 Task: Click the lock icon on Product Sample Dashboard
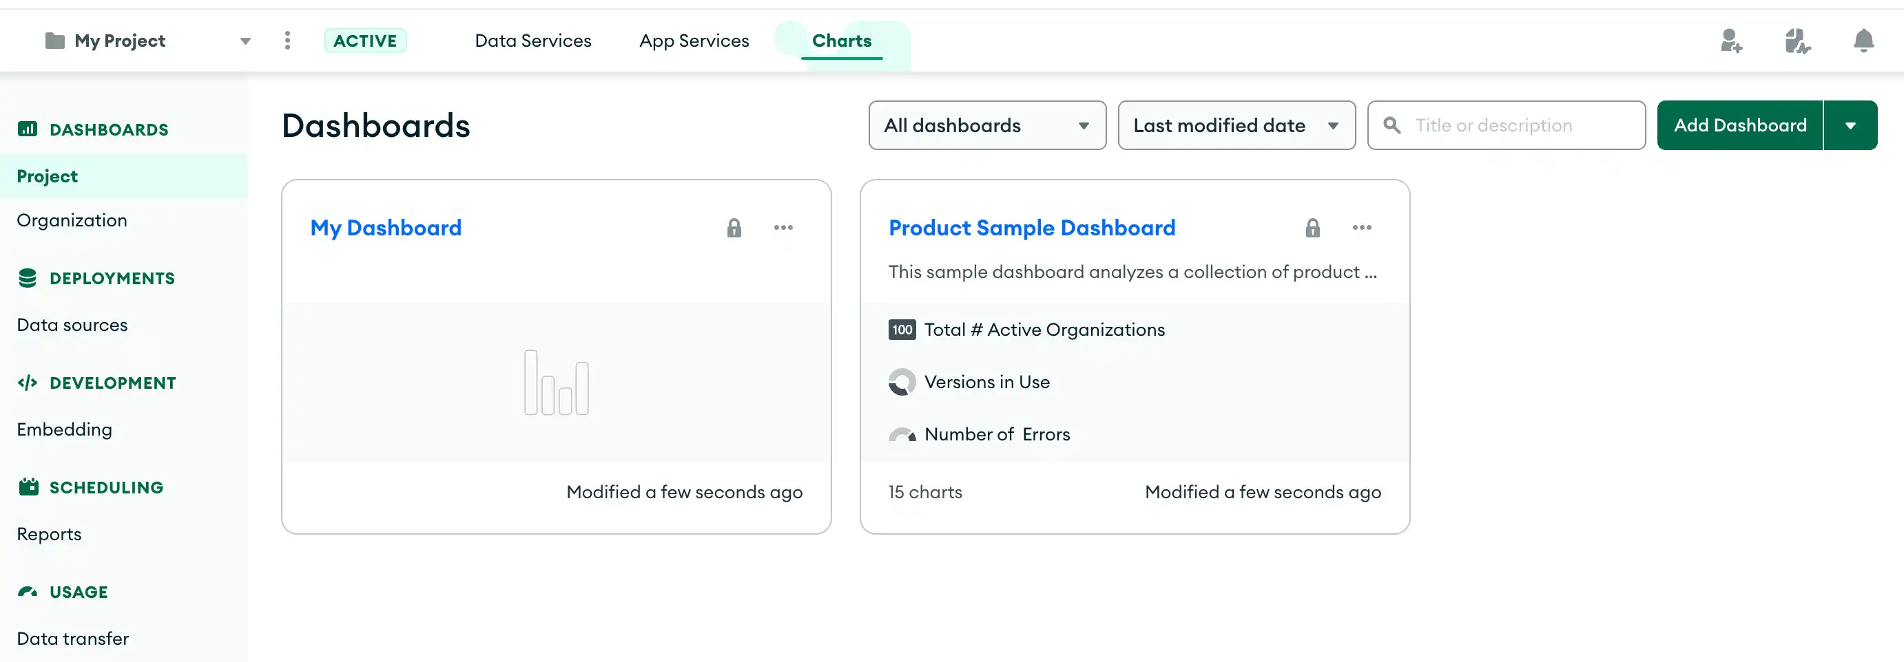tap(1313, 227)
